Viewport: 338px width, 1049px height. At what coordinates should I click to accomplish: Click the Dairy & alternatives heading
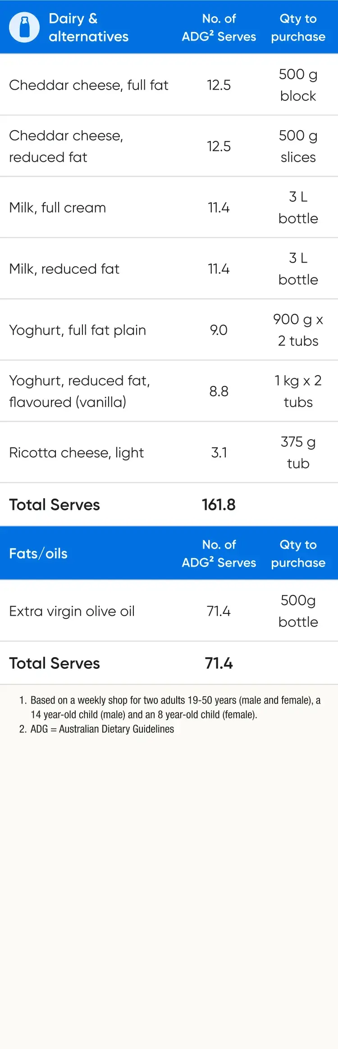[88, 27]
